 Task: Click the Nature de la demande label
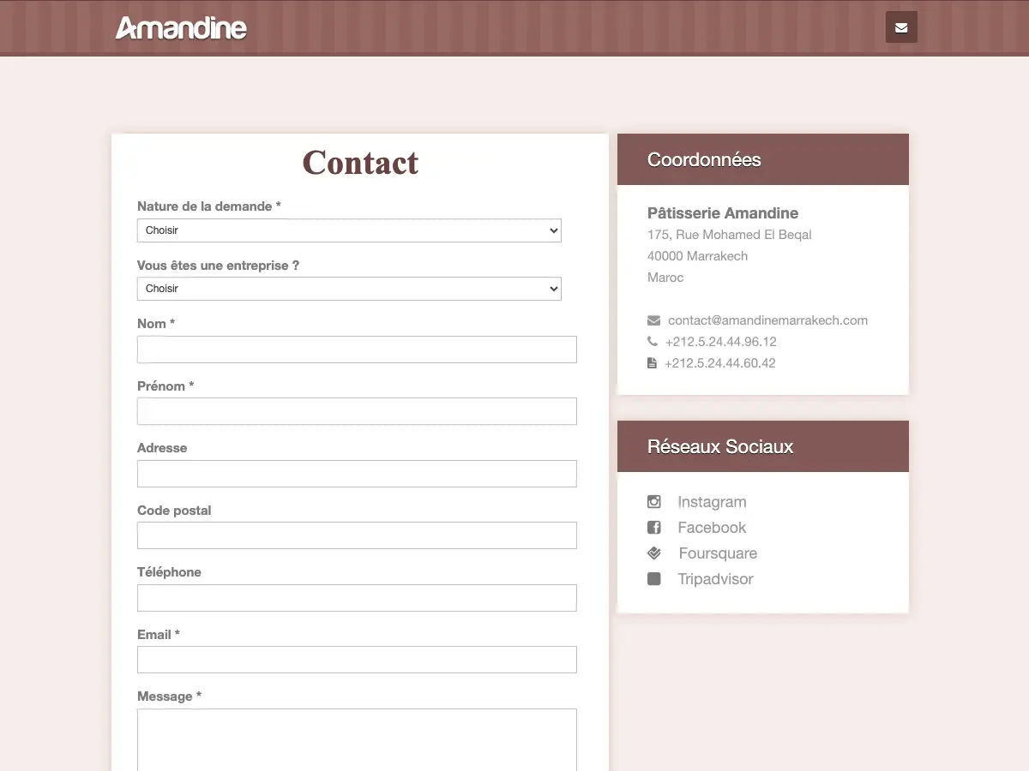[x=209, y=206]
